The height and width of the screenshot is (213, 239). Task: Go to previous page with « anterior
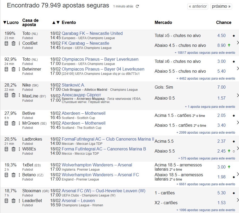(x=198, y=6)
